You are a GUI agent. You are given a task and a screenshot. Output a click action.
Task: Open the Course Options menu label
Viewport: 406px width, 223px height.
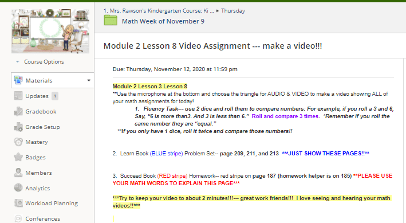tap(44, 62)
